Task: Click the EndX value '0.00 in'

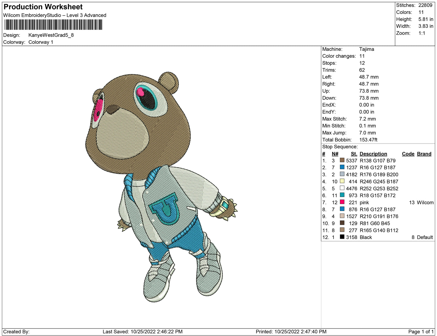Action: coord(367,105)
